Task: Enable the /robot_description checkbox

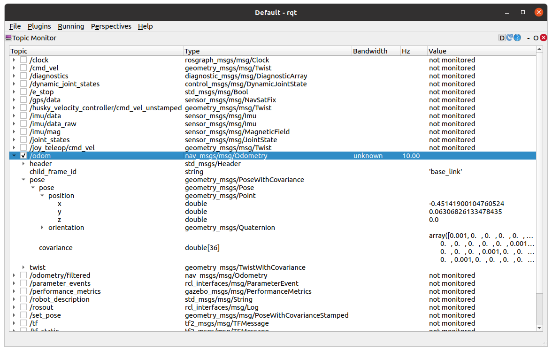Action: coord(23,299)
